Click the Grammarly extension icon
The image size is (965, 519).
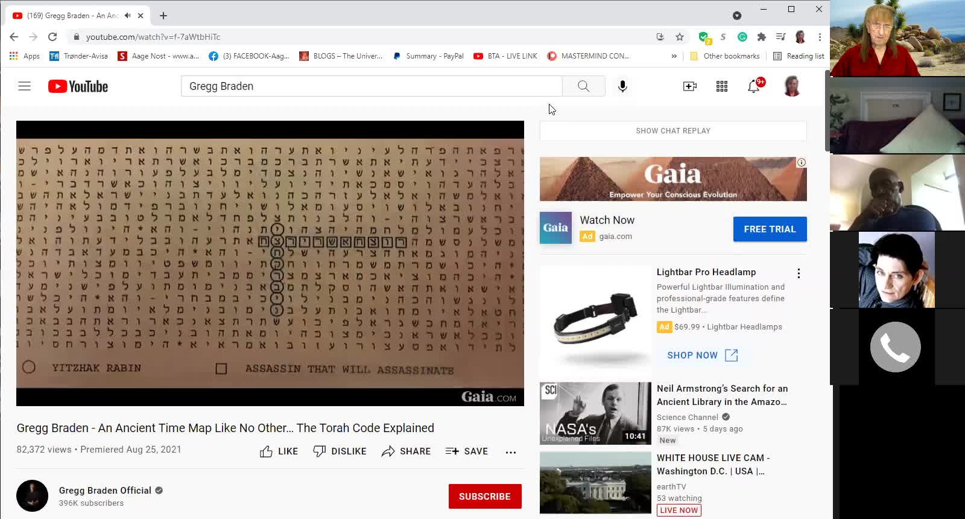(742, 37)
